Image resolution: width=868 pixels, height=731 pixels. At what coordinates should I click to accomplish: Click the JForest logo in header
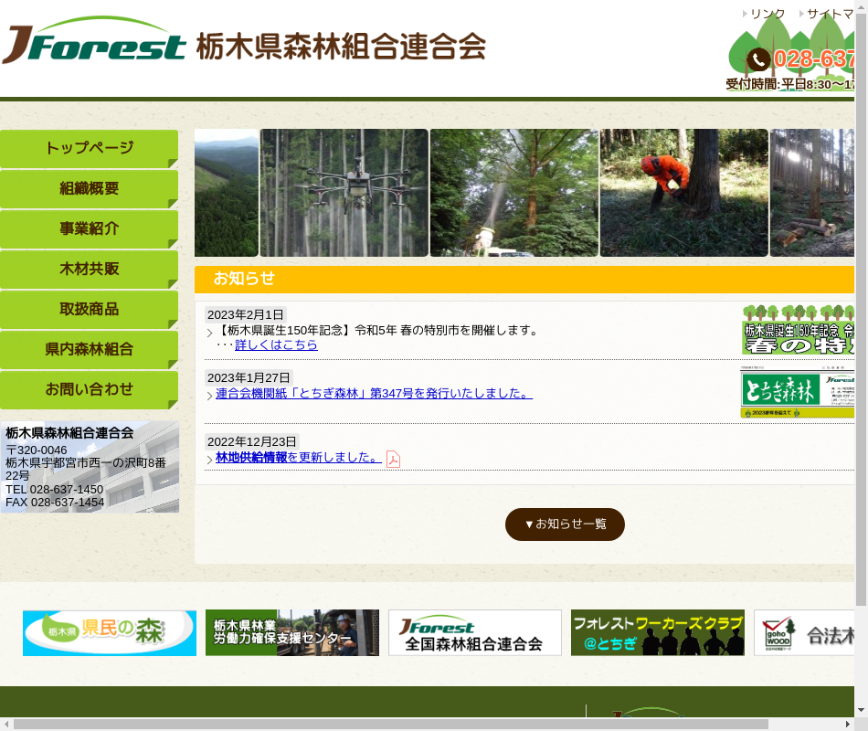point(95,42)
